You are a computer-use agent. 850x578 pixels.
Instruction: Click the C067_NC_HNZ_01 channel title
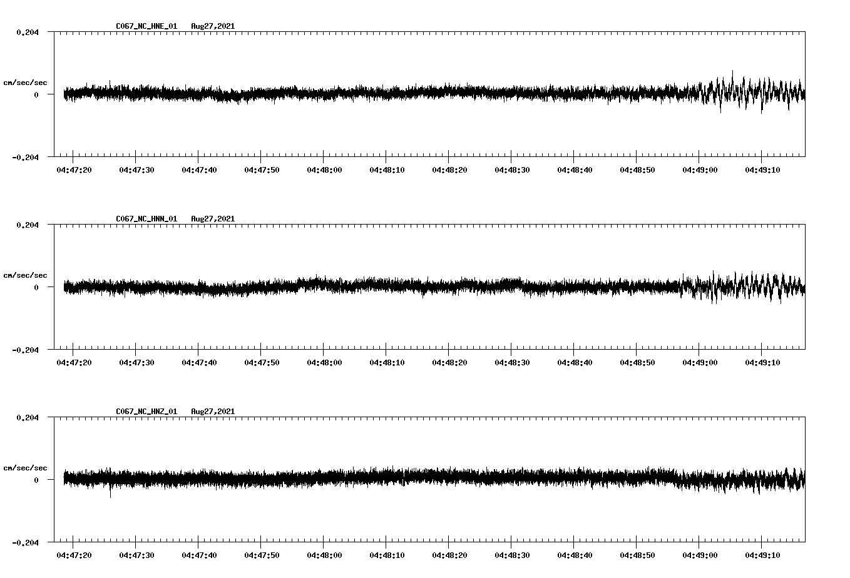tap(146, 412)
